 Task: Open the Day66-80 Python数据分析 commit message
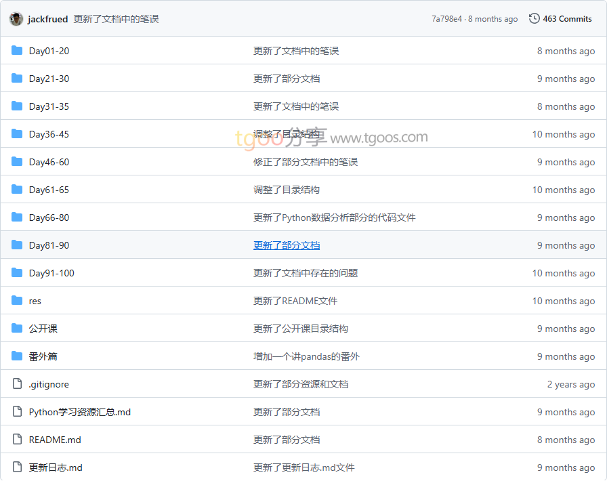[334, 217]
